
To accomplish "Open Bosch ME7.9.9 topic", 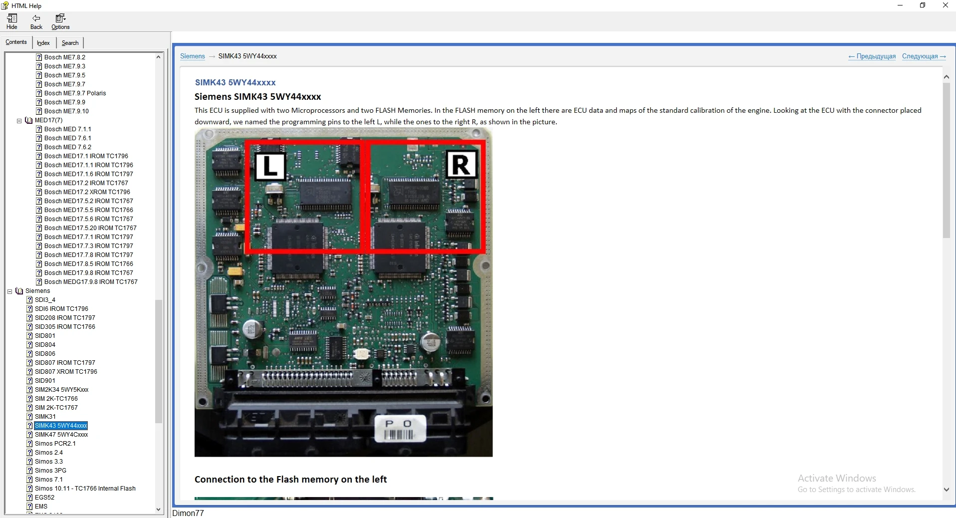I will click(x=65, y=102).
